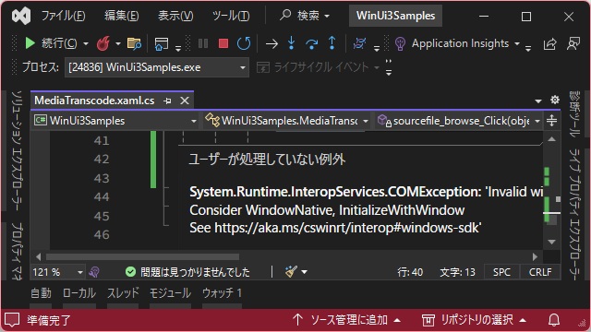The height and width of the screenshot is (332, 591).
Task: Expand the code cleanup dropdown arrow
Action: [x=304, y=272]
